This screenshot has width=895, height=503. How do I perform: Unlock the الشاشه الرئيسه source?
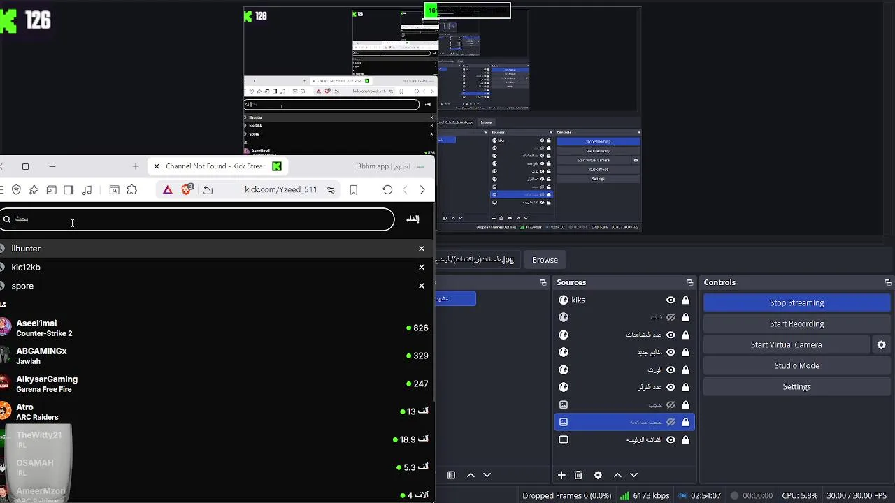coord(686,439)
